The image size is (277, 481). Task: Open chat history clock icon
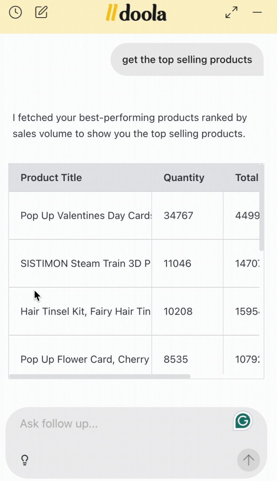click(x=15, y=12)
